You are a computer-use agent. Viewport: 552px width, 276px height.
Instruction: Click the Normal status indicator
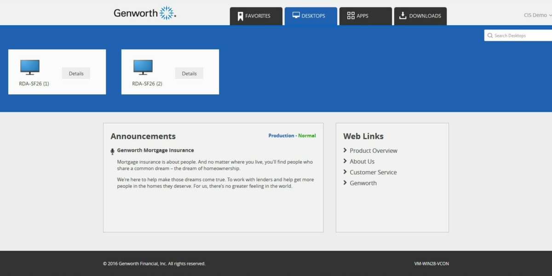(x=307, y=136)
